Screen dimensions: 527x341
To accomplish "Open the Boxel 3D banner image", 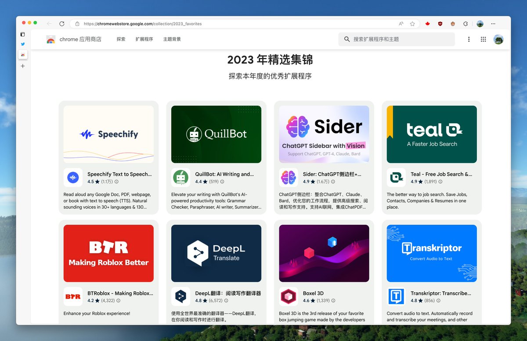I will 324,253.
